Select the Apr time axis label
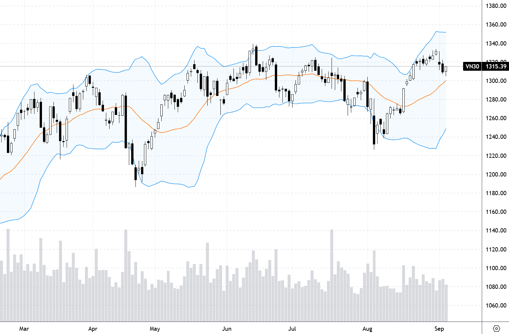The height and width of the screenshot is (334, 509). (93, 329)
